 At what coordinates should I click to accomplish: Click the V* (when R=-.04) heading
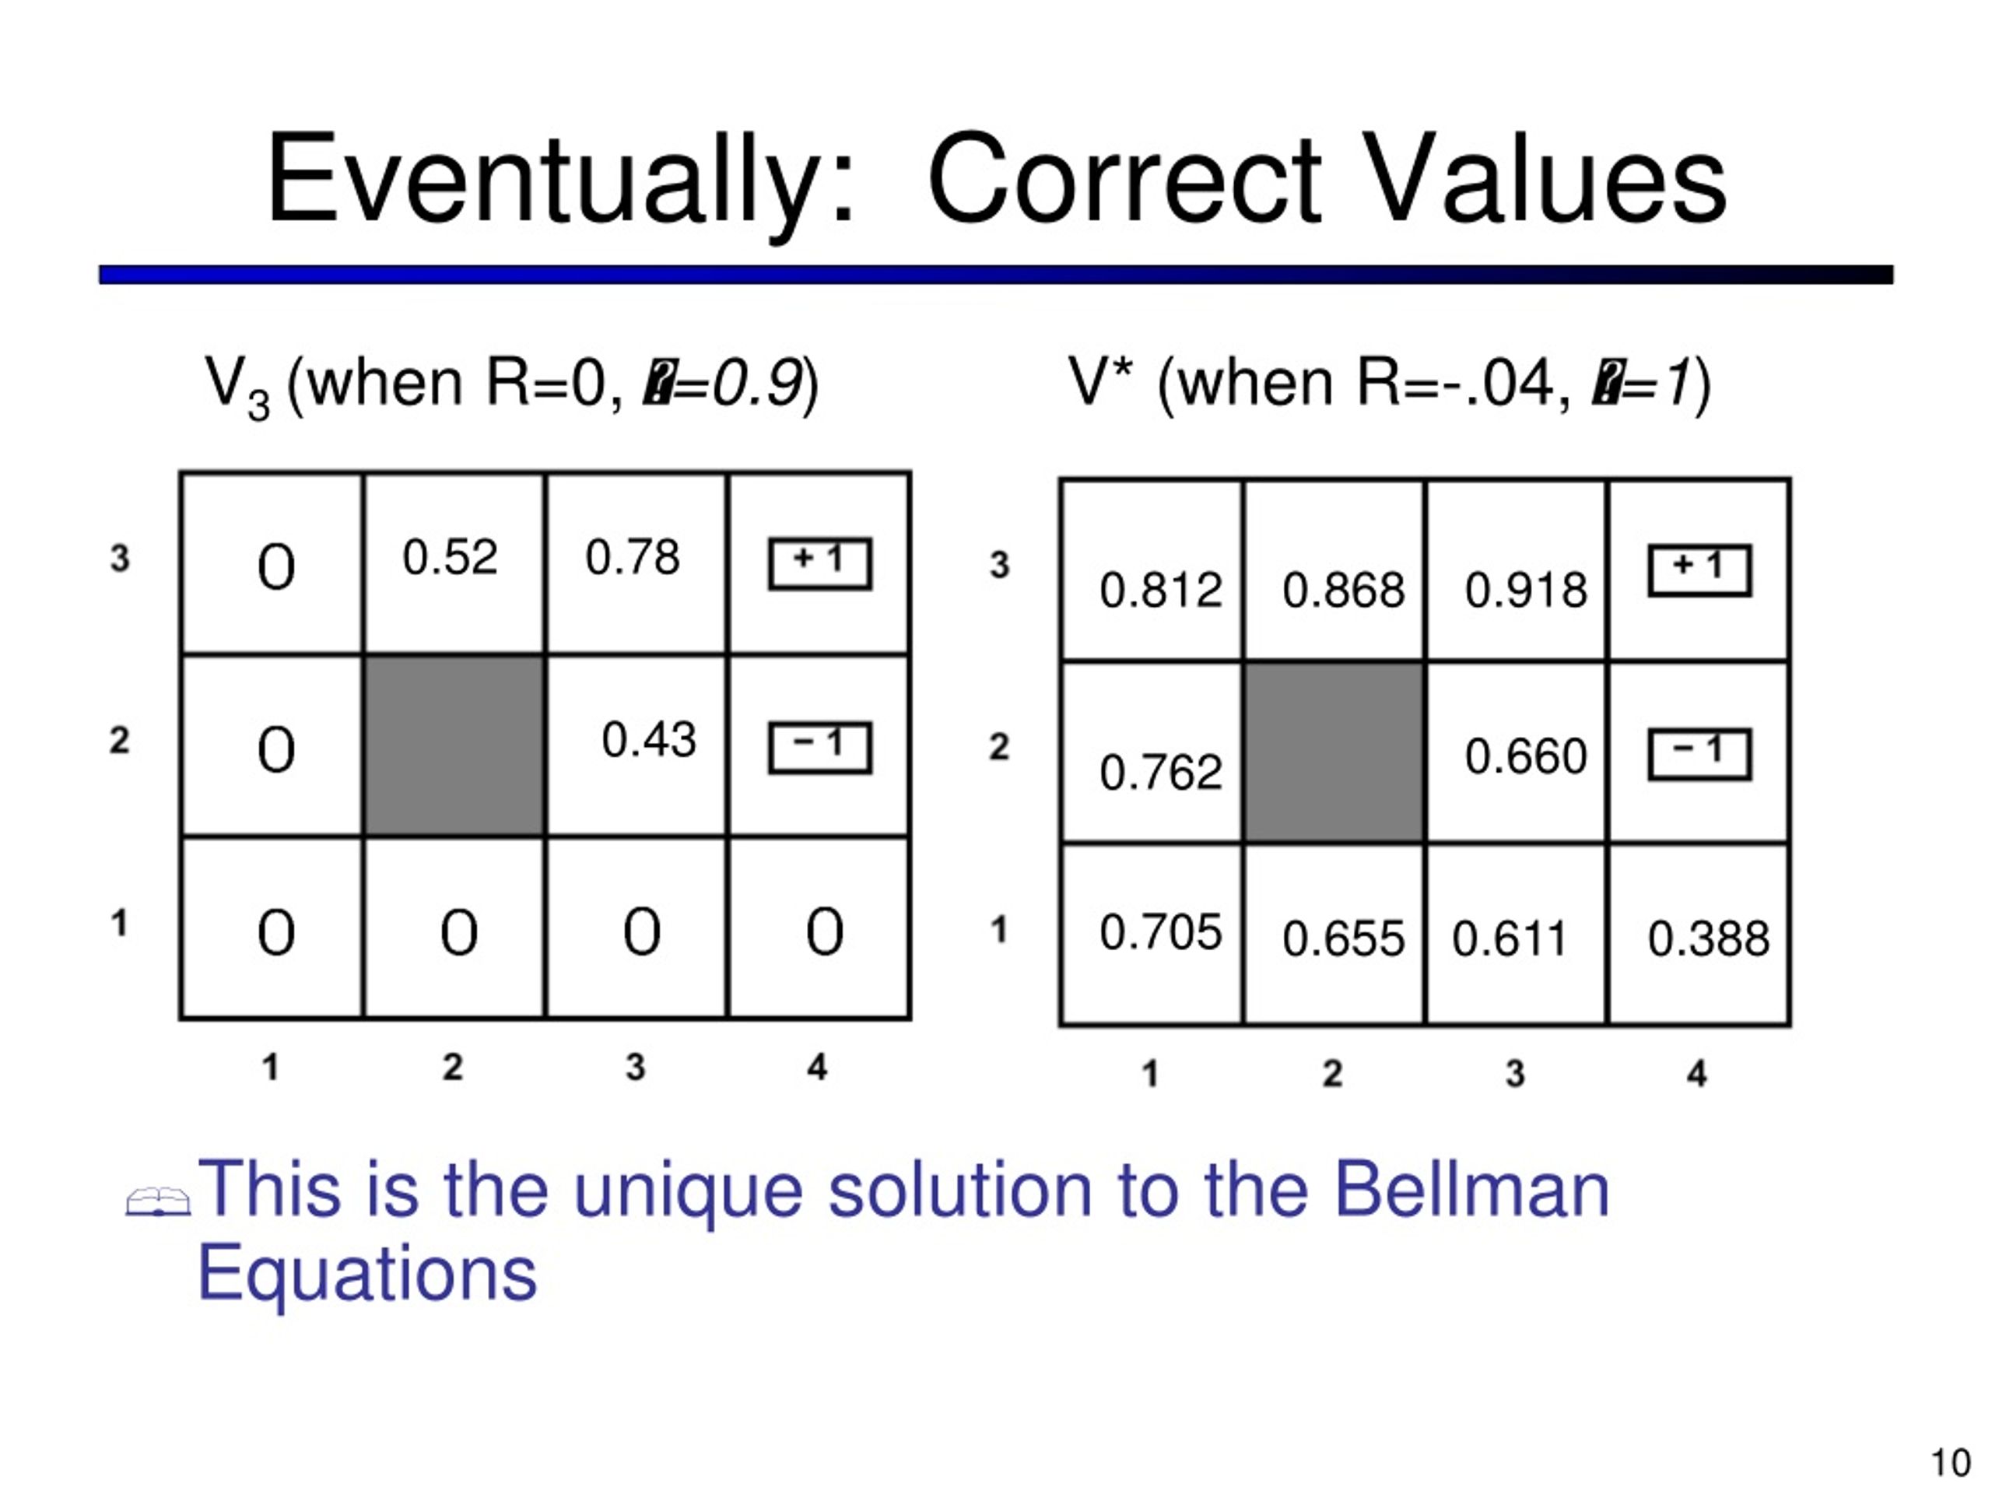(x=1390, y=384)
